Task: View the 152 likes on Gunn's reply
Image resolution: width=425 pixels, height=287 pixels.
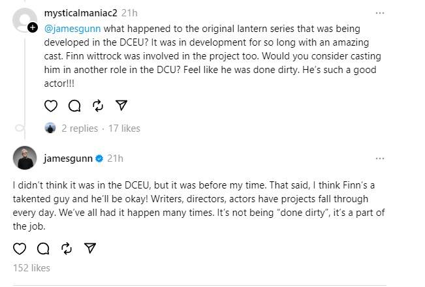Action: pyautogui.click(x=31, y=267)
